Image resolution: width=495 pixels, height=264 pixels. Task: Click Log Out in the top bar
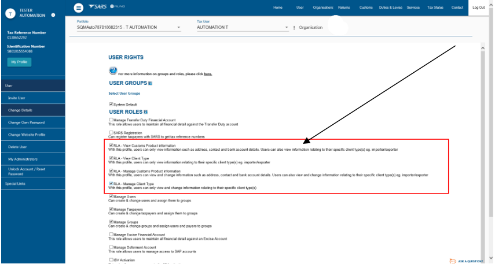click(x=478, y=8)
